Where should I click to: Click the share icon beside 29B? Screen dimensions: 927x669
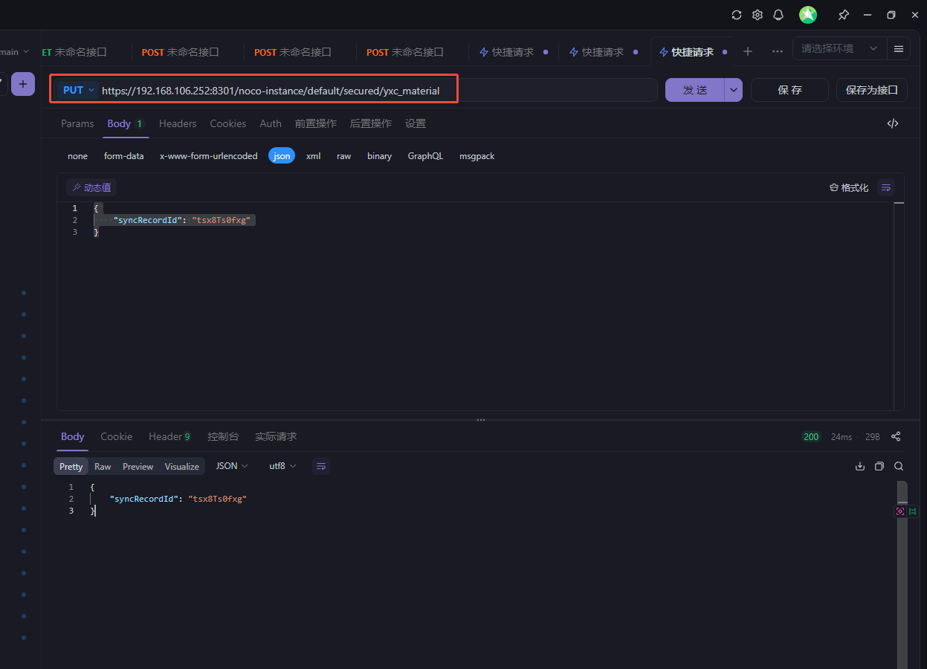[896, 436]
